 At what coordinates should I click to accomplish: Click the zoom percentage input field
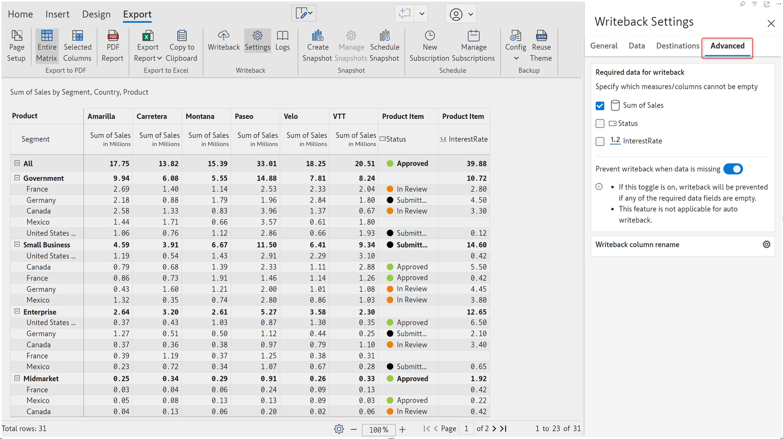[378, 429]
